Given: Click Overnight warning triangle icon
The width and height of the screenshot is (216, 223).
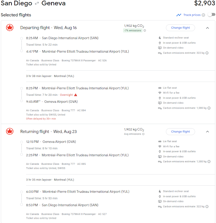Looking at the screenshot, I should [x=75, y=95].
